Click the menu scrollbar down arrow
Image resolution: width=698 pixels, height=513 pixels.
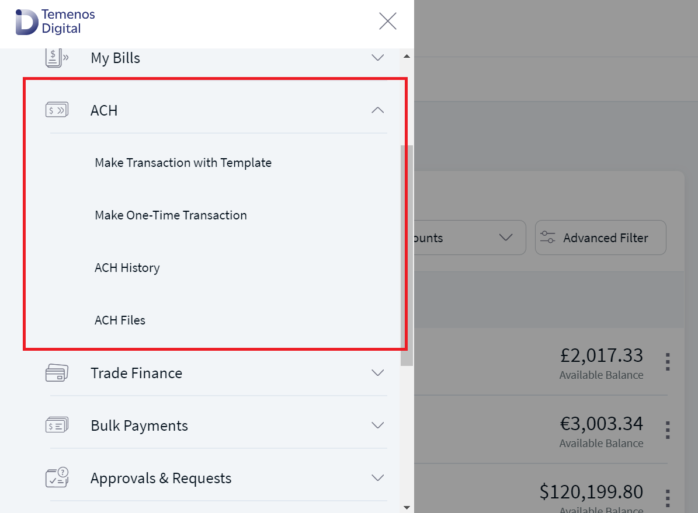click(x=407, y=507)
